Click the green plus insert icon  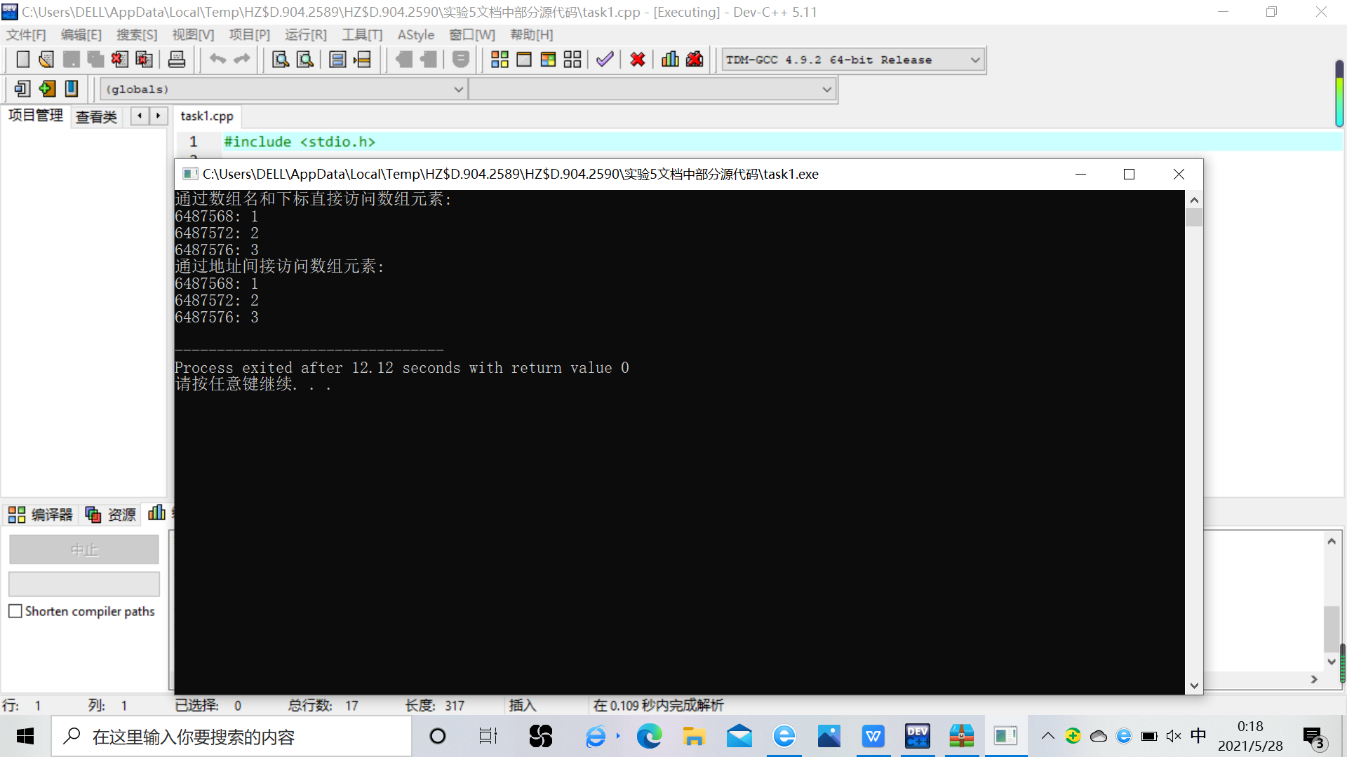pyautogui.click(x=47, y=89)
